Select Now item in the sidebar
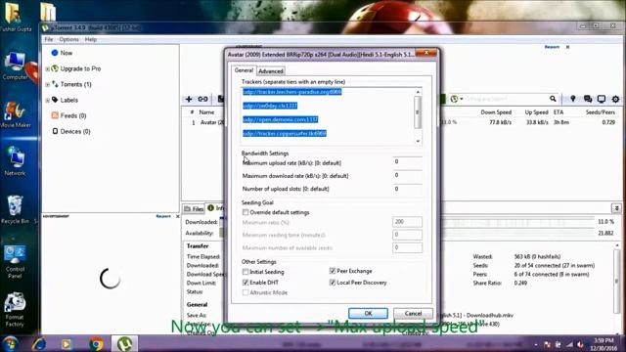The width and height of the screenshot is (626, 352). [x=66, y=53]
